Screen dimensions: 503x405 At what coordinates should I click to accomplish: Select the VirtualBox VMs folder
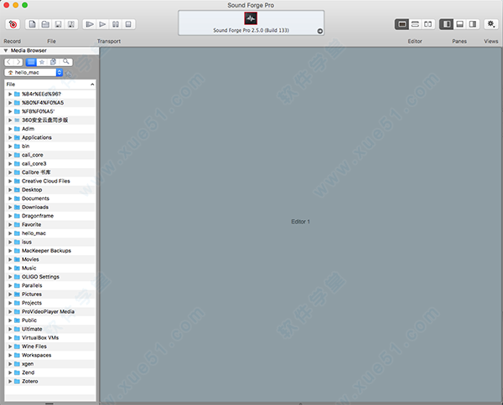pyautogui.click(x=50, y=337)
